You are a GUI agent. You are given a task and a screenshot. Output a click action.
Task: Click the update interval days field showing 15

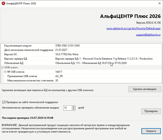click(x=67, y=108)
